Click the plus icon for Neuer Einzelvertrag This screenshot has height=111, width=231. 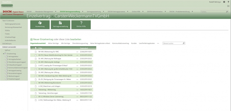31,39
